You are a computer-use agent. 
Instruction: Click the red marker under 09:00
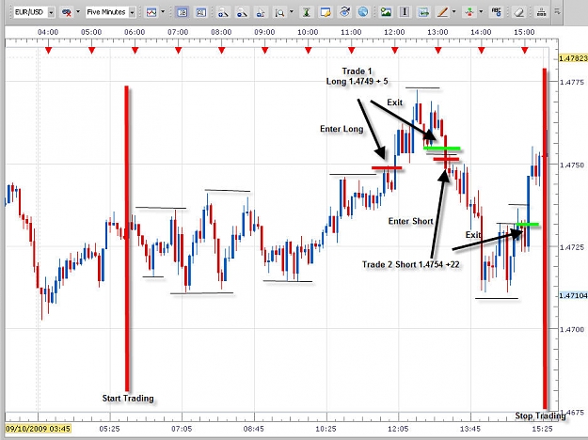click(264, 50)
